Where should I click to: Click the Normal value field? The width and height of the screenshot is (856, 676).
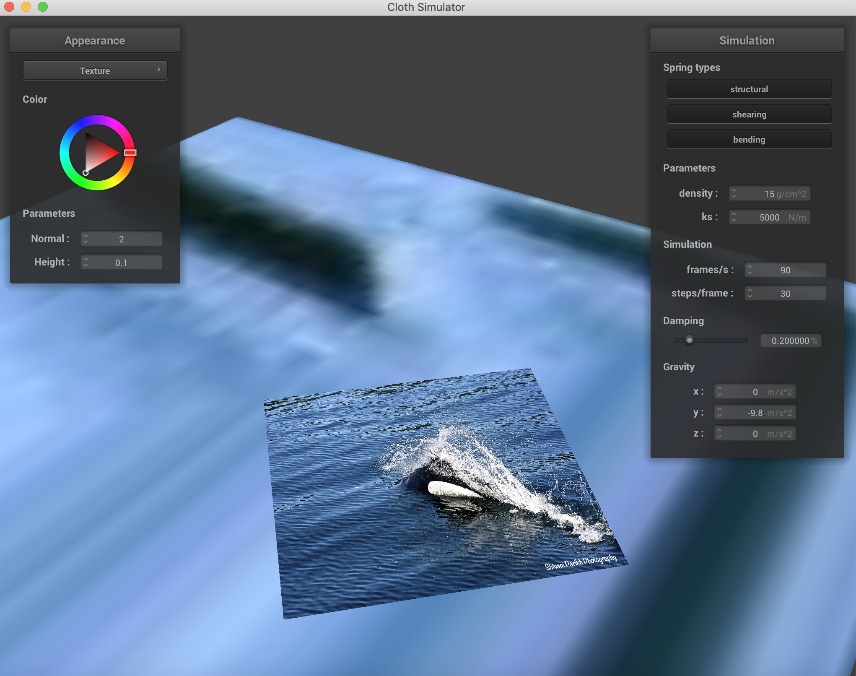[x=122, y=239]
